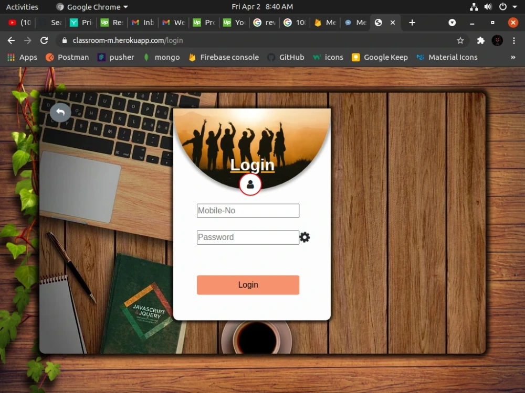Open the Activities overview
525x393 pixels.
(x=22, y=7)
